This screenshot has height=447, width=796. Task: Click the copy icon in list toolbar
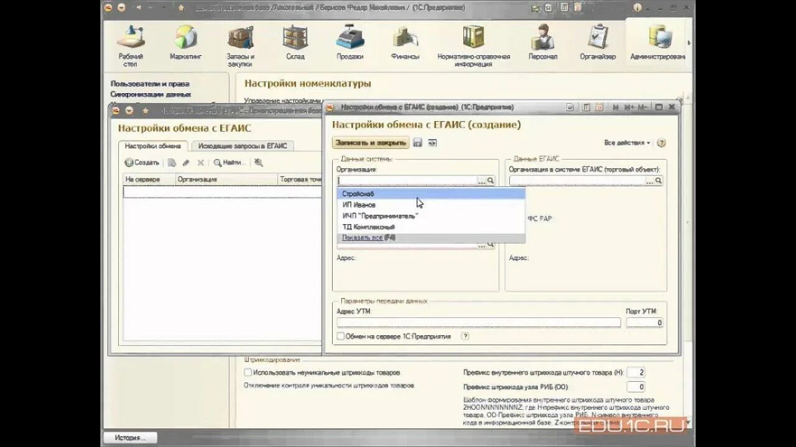pos(172,163)
